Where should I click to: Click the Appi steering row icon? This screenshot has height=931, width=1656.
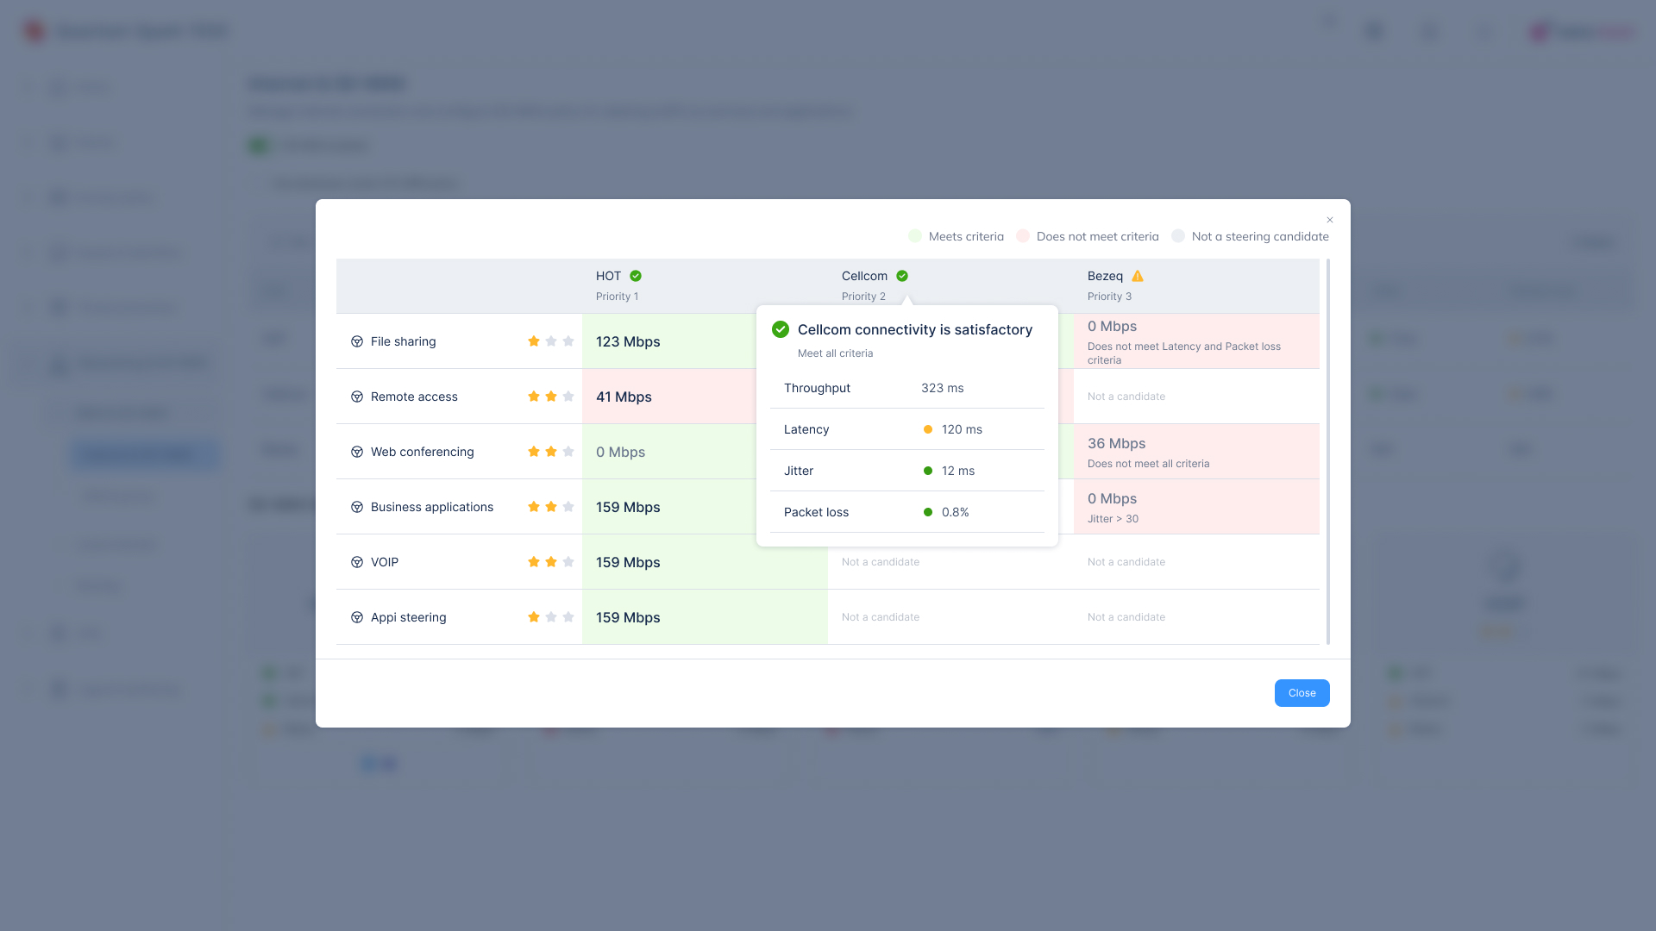[x=357, y=617]
